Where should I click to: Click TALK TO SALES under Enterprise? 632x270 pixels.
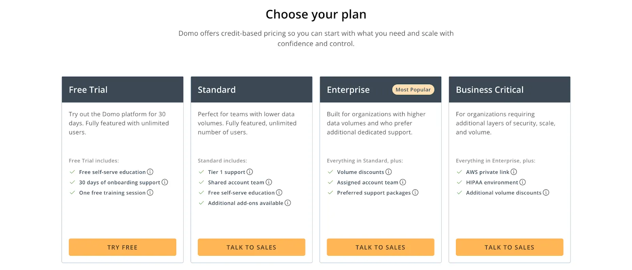pyautogui.click(x=380, y=247)
